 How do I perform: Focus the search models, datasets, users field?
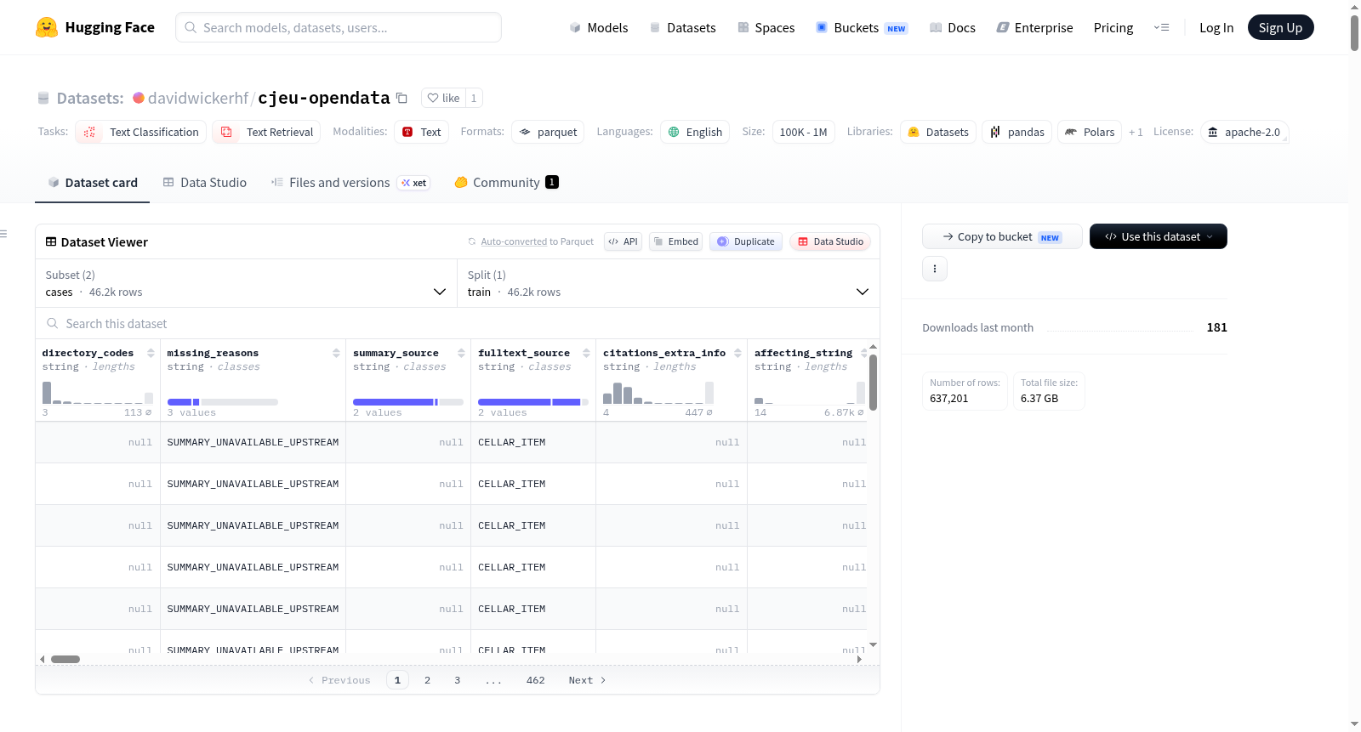(x=339, y=27)
